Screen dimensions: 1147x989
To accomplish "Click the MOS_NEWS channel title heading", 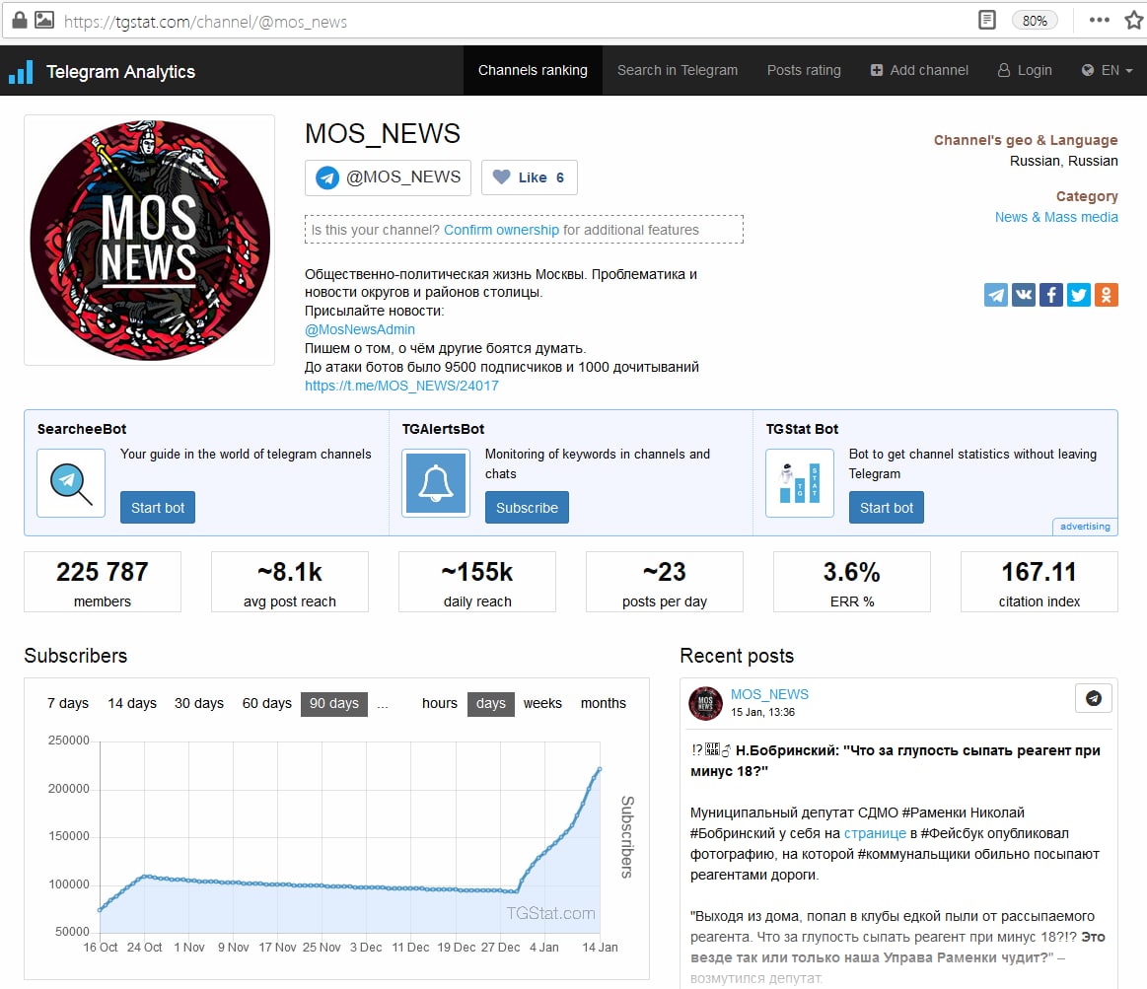I will point(383,134).
